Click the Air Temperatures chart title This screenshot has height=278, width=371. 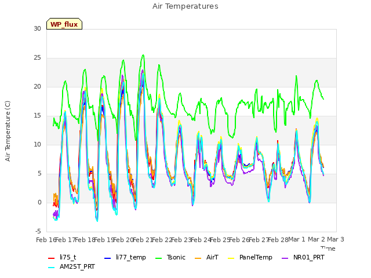pos(185,6)
